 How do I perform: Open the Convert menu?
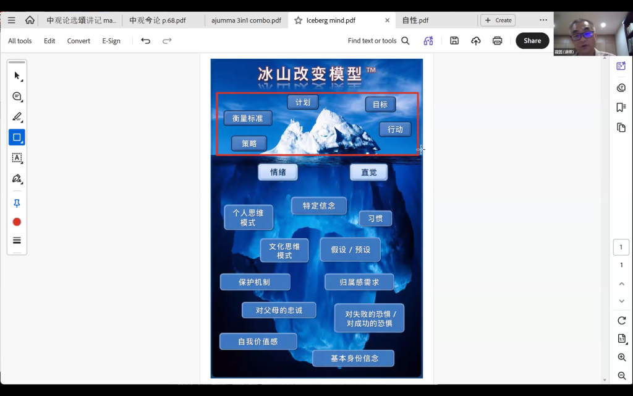pos(79,41)
